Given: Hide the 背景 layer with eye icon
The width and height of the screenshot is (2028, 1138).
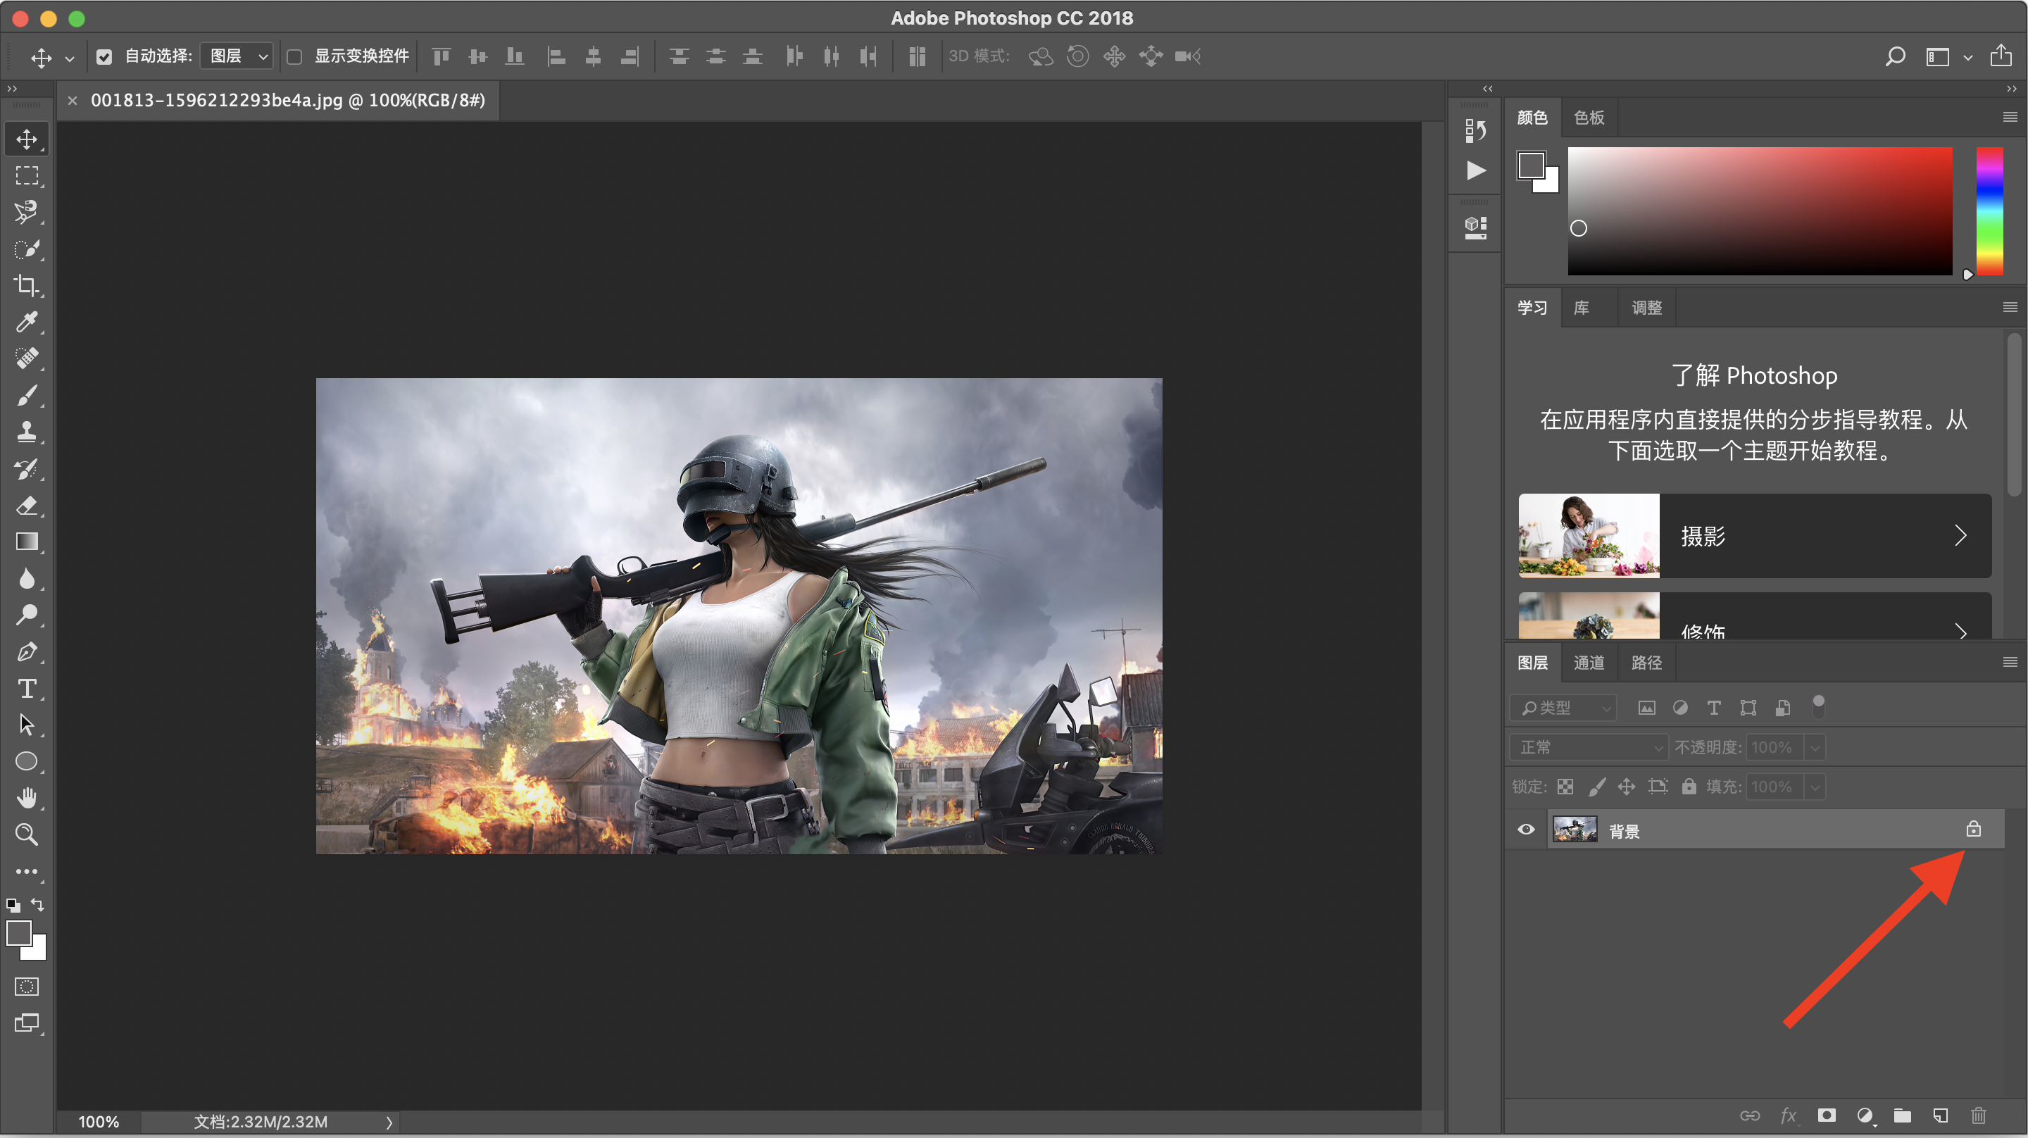Looking at the screenshot, I should pos(1526,830).
